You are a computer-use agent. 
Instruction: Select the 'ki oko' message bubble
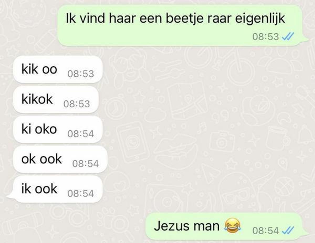[57, 130]
